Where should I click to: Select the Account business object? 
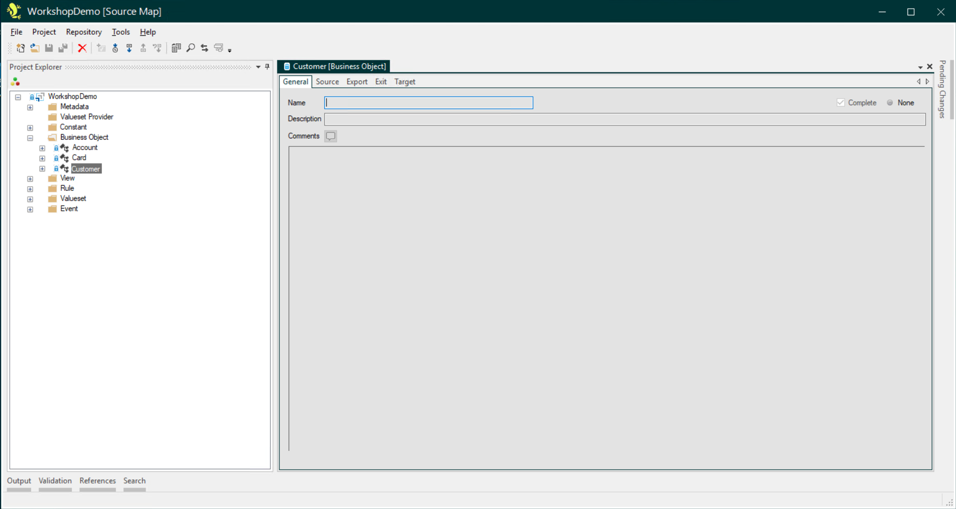click(x=85, y=147)
